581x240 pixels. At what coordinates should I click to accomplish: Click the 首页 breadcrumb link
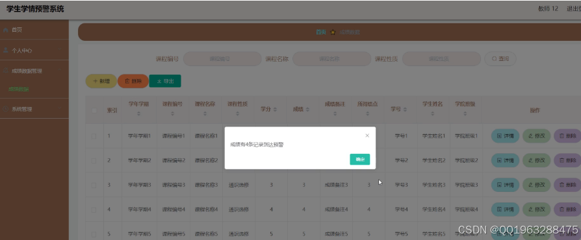(321, 32)
